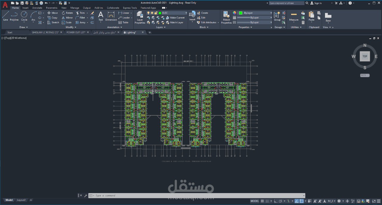The width and height of the screenshot is (382, 205).
Task: Click the Trim command
Action: coord(80,13)
